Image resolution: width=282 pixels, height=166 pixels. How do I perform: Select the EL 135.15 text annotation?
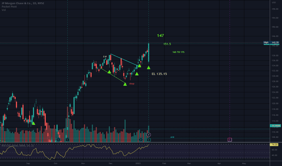[159, 74]
